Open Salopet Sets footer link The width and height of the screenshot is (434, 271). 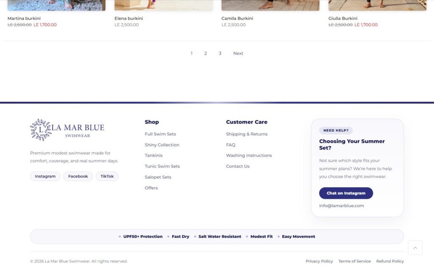click(x=158, y=177)
